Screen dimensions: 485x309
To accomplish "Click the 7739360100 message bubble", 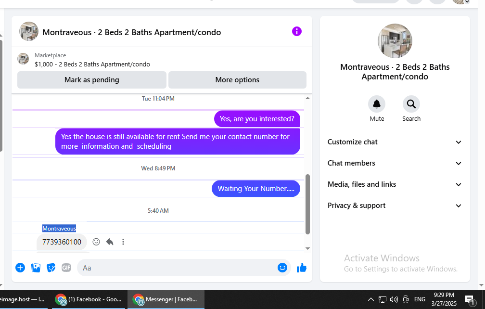I will tap(62, 242).
